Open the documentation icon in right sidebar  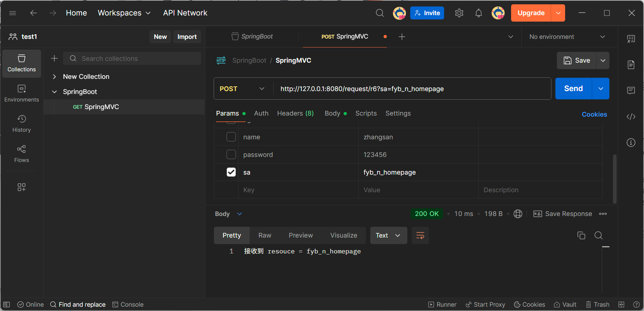[x=631, y=65]
